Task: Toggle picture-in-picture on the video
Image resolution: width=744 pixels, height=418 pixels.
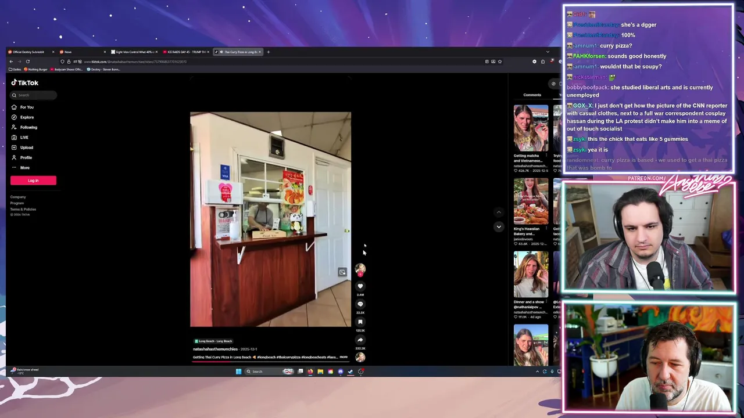Action: click(x=342, y=272)
